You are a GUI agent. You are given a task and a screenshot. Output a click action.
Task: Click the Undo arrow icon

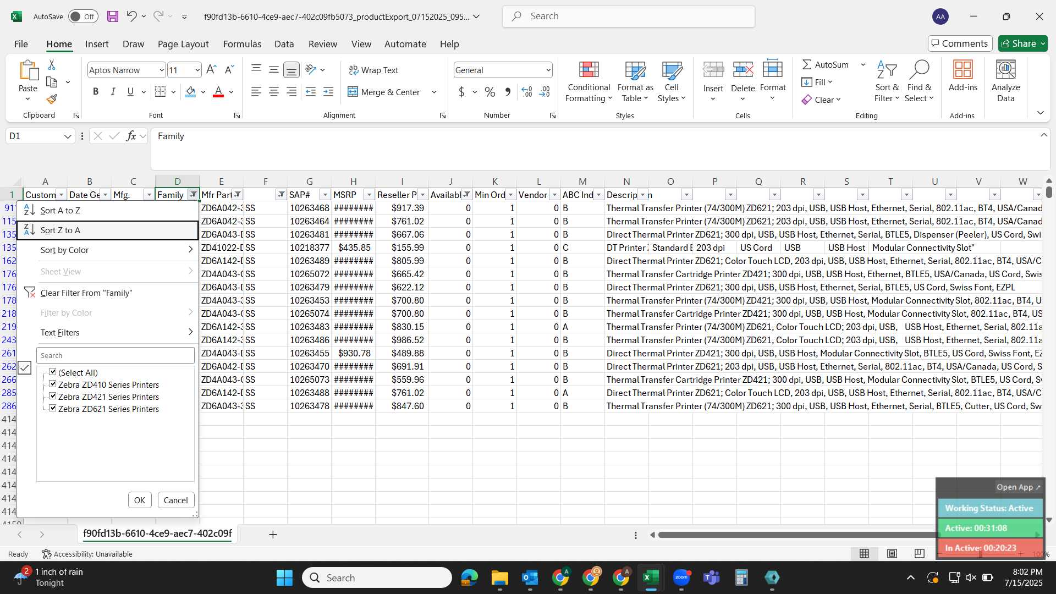(131, 16)
